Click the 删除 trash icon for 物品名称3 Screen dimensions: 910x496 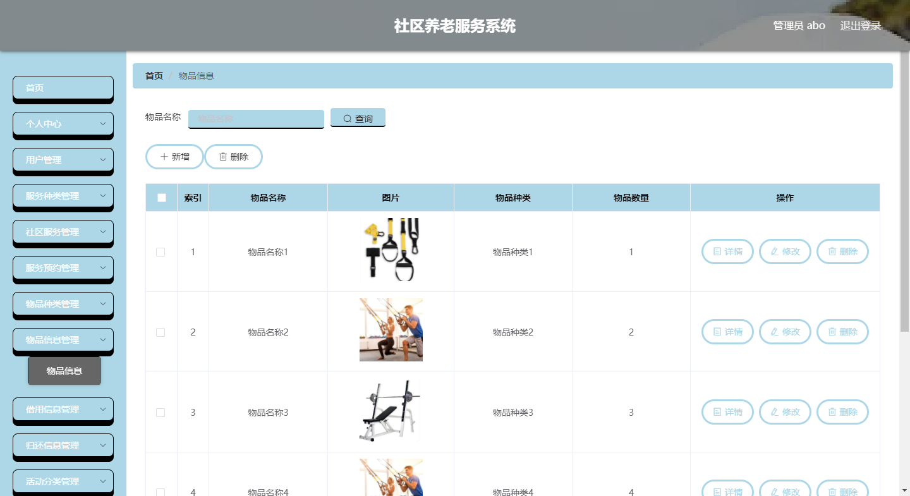(832, 412)
